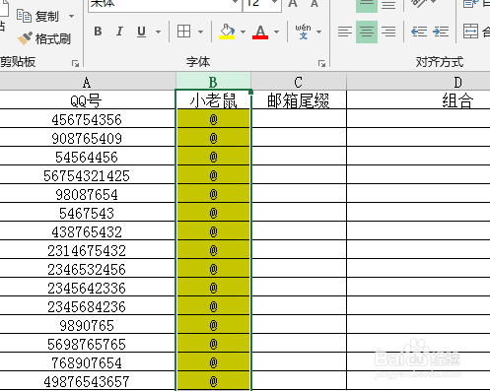The width and height of the screenshot is (490, 391).
Task: Align text right
Action: (x=388, y=32)
